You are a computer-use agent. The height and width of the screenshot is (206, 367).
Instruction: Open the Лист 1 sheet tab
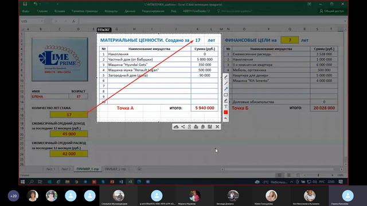pyautogui.click(x=50, y=169)
